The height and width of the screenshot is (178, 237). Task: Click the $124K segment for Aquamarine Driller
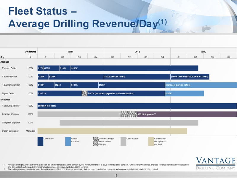click(x=63, y=85)
